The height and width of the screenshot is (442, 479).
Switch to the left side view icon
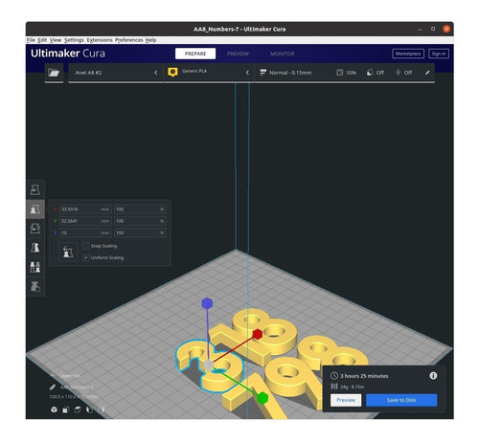[90, 409]
